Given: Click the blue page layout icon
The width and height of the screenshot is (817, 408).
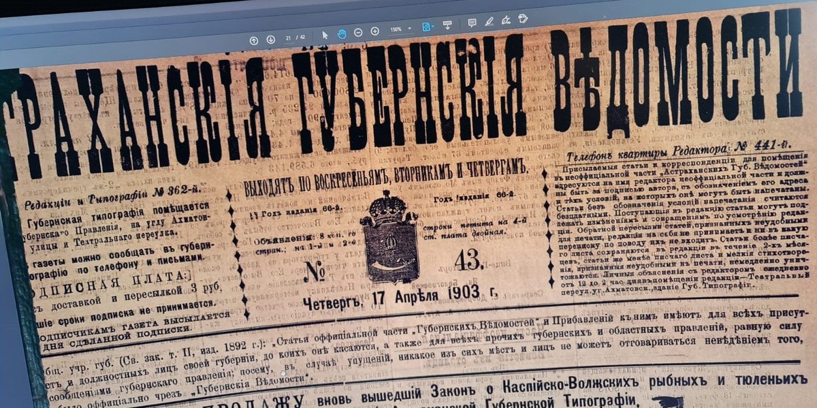Looking at the screenshot, I should [426, 27].
